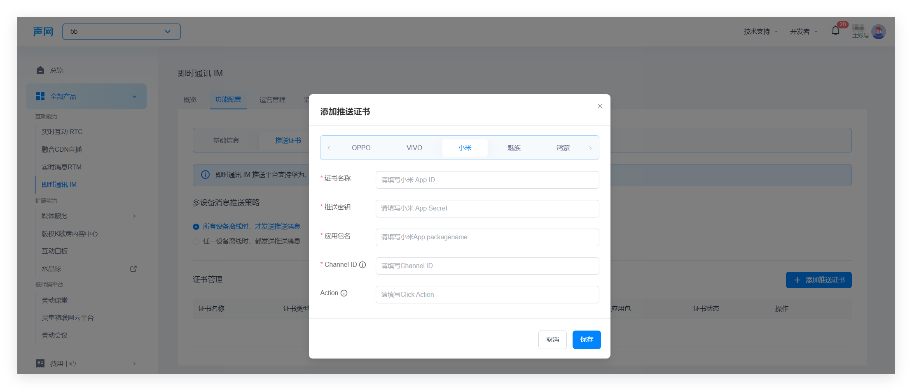Open the user avatar menu
Viewport: 912px width, 391px height.
coord(879,32)
